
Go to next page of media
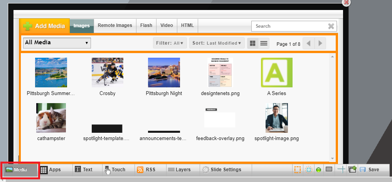point(320,43)
